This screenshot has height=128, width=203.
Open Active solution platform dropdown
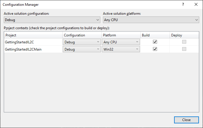[151, 20]
